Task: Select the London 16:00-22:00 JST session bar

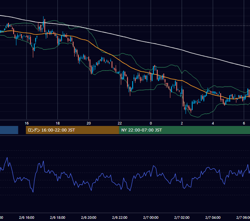Action: (x=72, y=130)
